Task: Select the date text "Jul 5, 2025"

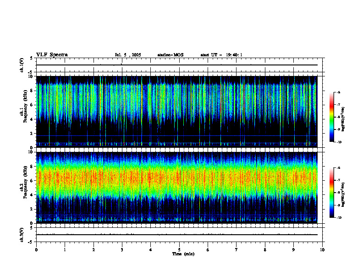Action: 128,55
